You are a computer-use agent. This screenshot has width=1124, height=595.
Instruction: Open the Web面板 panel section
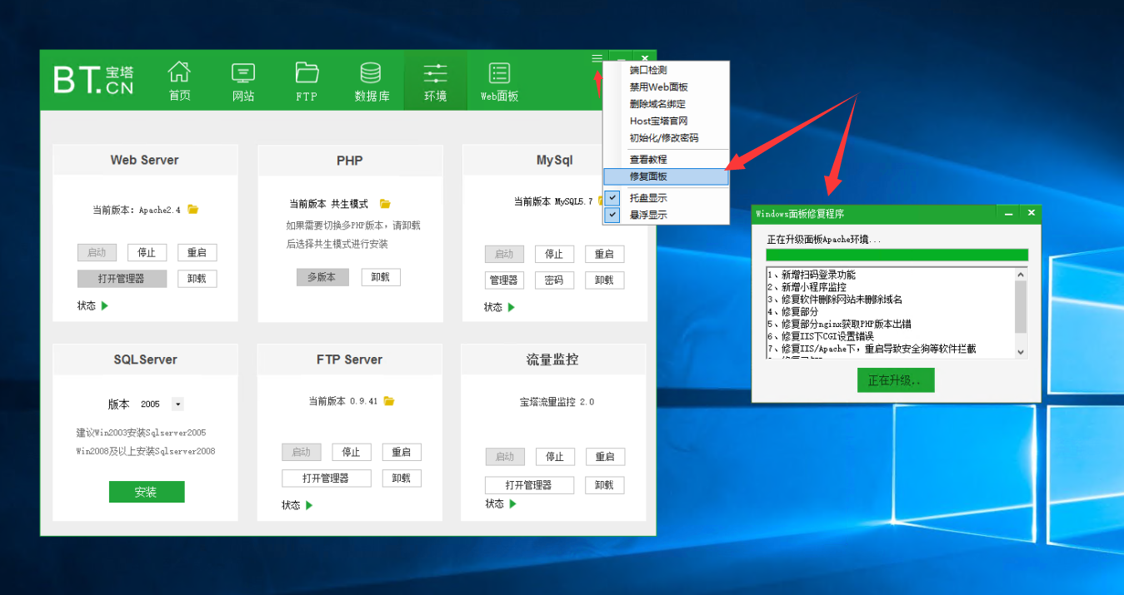point(499,81)
